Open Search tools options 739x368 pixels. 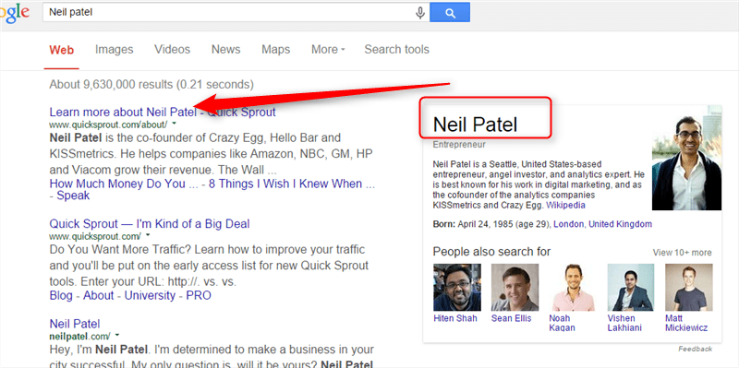(397, 50)
